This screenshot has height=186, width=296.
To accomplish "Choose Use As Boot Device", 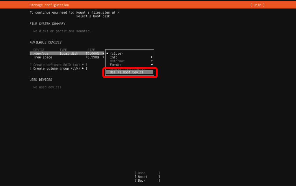I will [129, 72].
